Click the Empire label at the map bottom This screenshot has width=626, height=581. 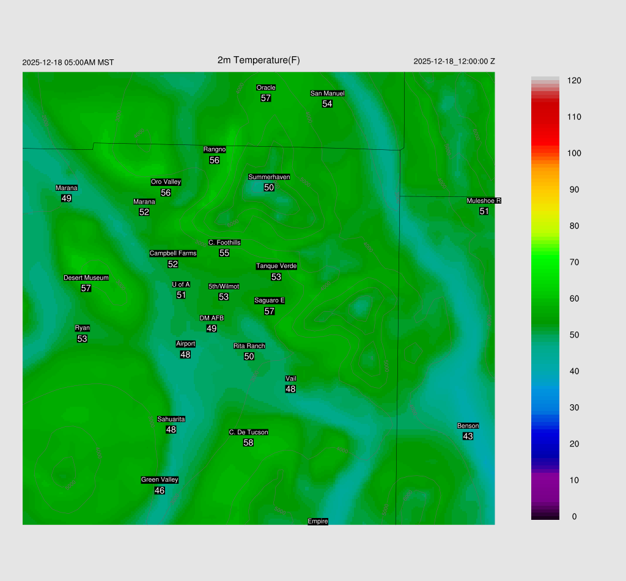point(318,522)
